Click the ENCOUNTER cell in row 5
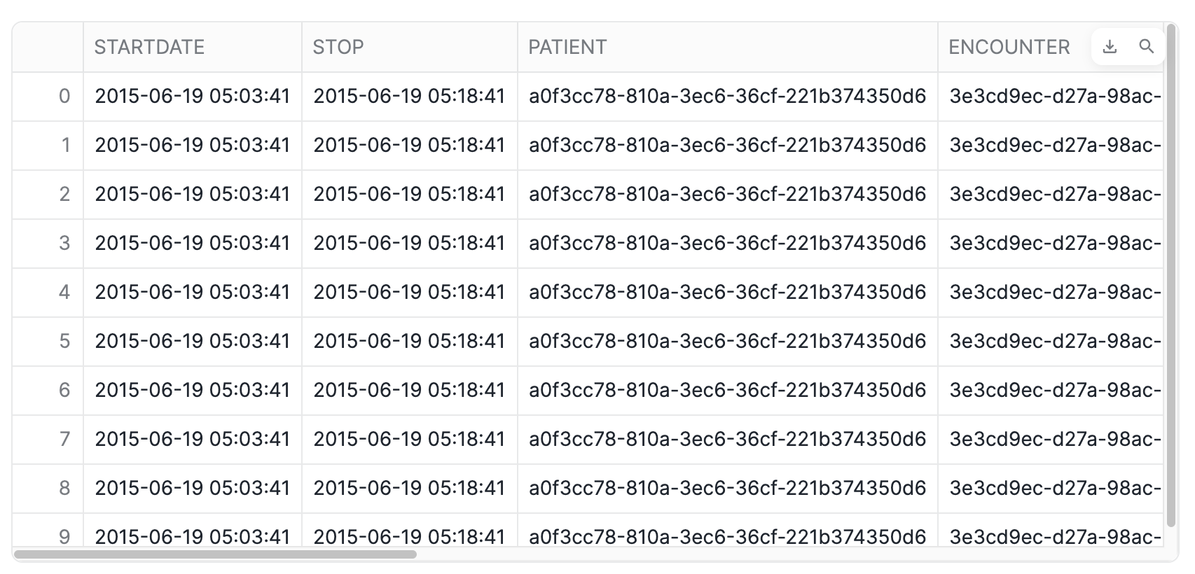1195x574 pixels. (x=1051, y=342)
